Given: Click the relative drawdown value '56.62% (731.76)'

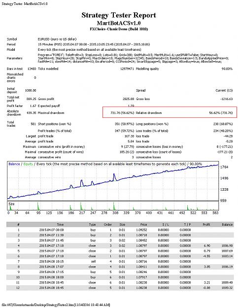Looking at the screenshot, I should (221, 113).
